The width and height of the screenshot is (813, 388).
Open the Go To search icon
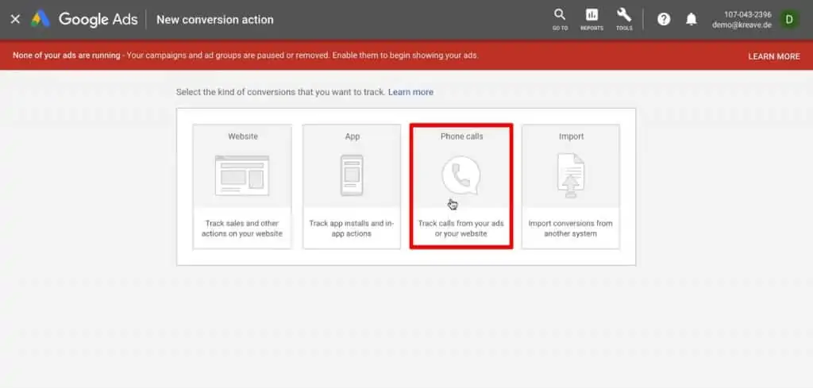coord(560,20)
